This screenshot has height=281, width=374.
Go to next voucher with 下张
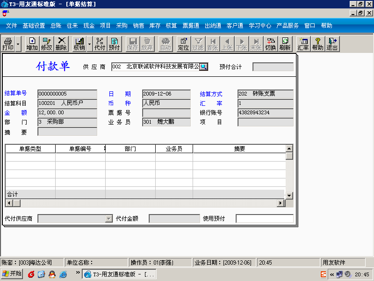[241, 44]
